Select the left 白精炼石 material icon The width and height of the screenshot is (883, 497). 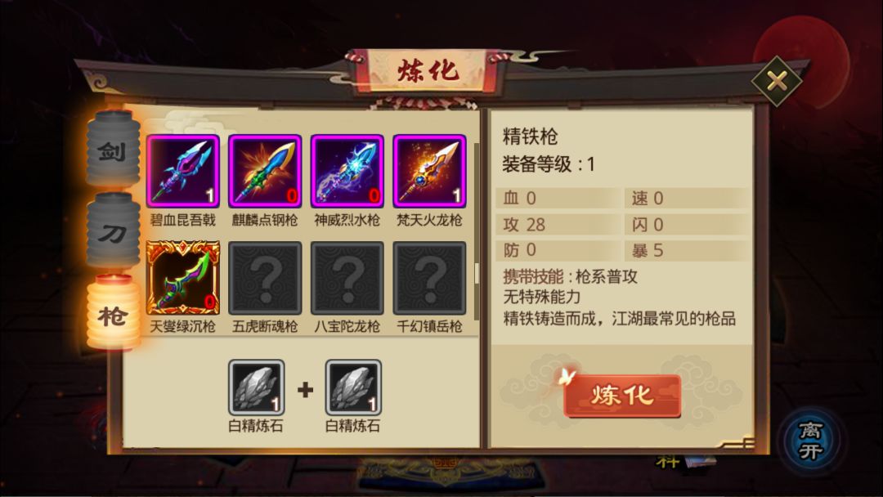256,387
